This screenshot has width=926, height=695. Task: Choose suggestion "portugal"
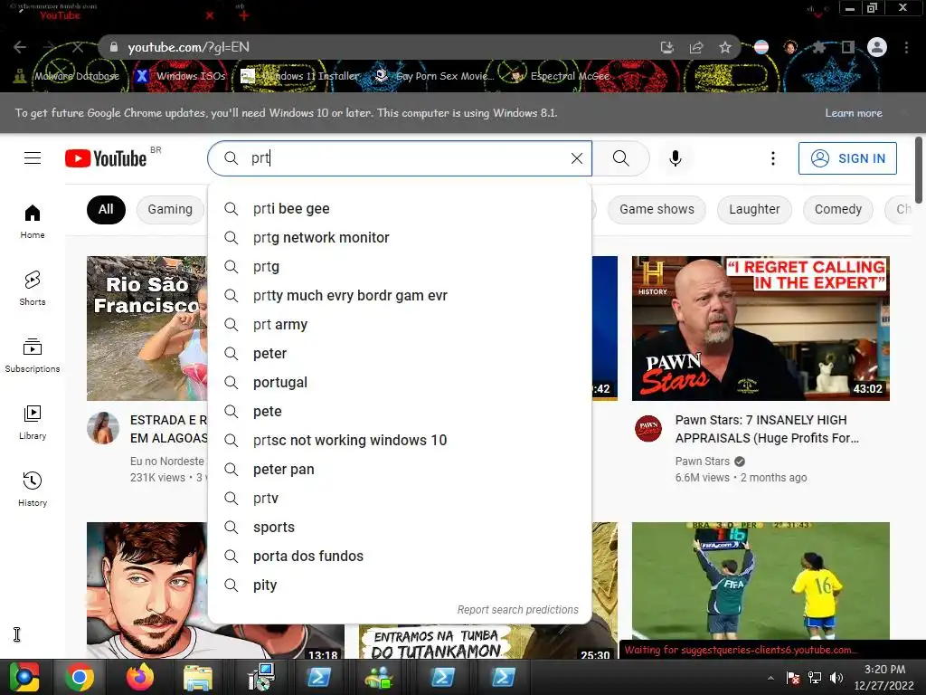(x=400, y=383)
